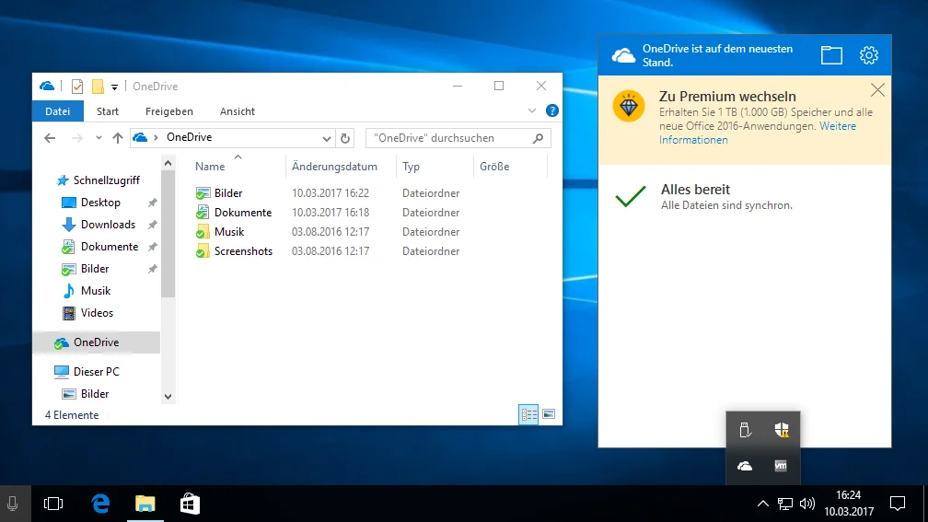This screenshot has width=928, height=522.
Task: Click the Windows Defender shield tray icon
Action: pos(782,430)
